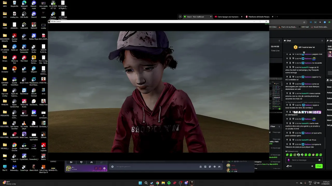Close the Como Agregar una Impresora tab
This screenshot has height=186, width=332.
click(241, 17)
